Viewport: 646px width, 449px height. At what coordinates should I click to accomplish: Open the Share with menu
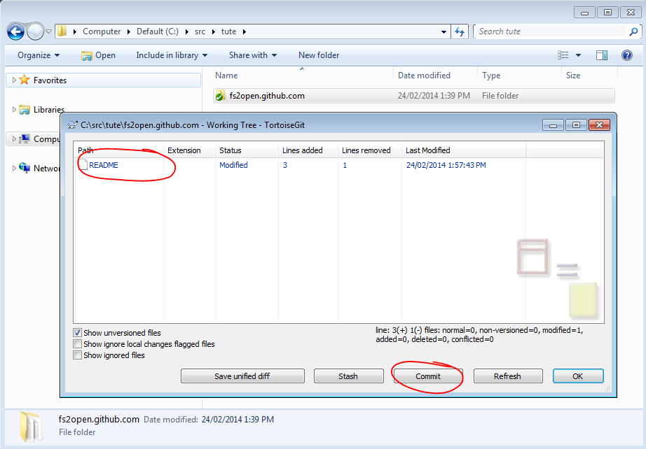pos(252,55)
